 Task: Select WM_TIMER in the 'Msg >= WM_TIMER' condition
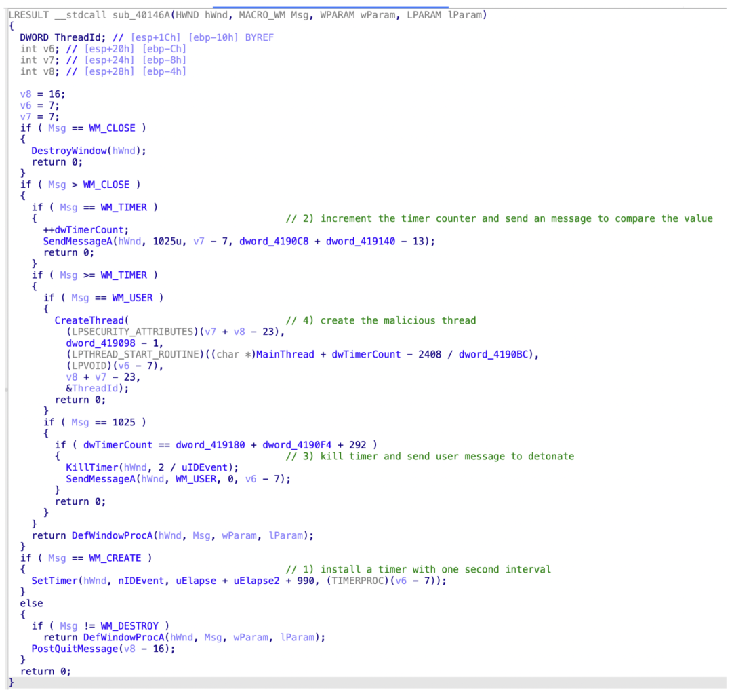tap(124, 275)
